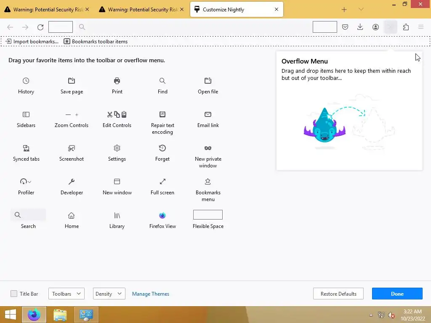Click Import bookmarks in bookmarks toolbar
The height and width of the screenshot is (323, 431).
pos(32,42)
